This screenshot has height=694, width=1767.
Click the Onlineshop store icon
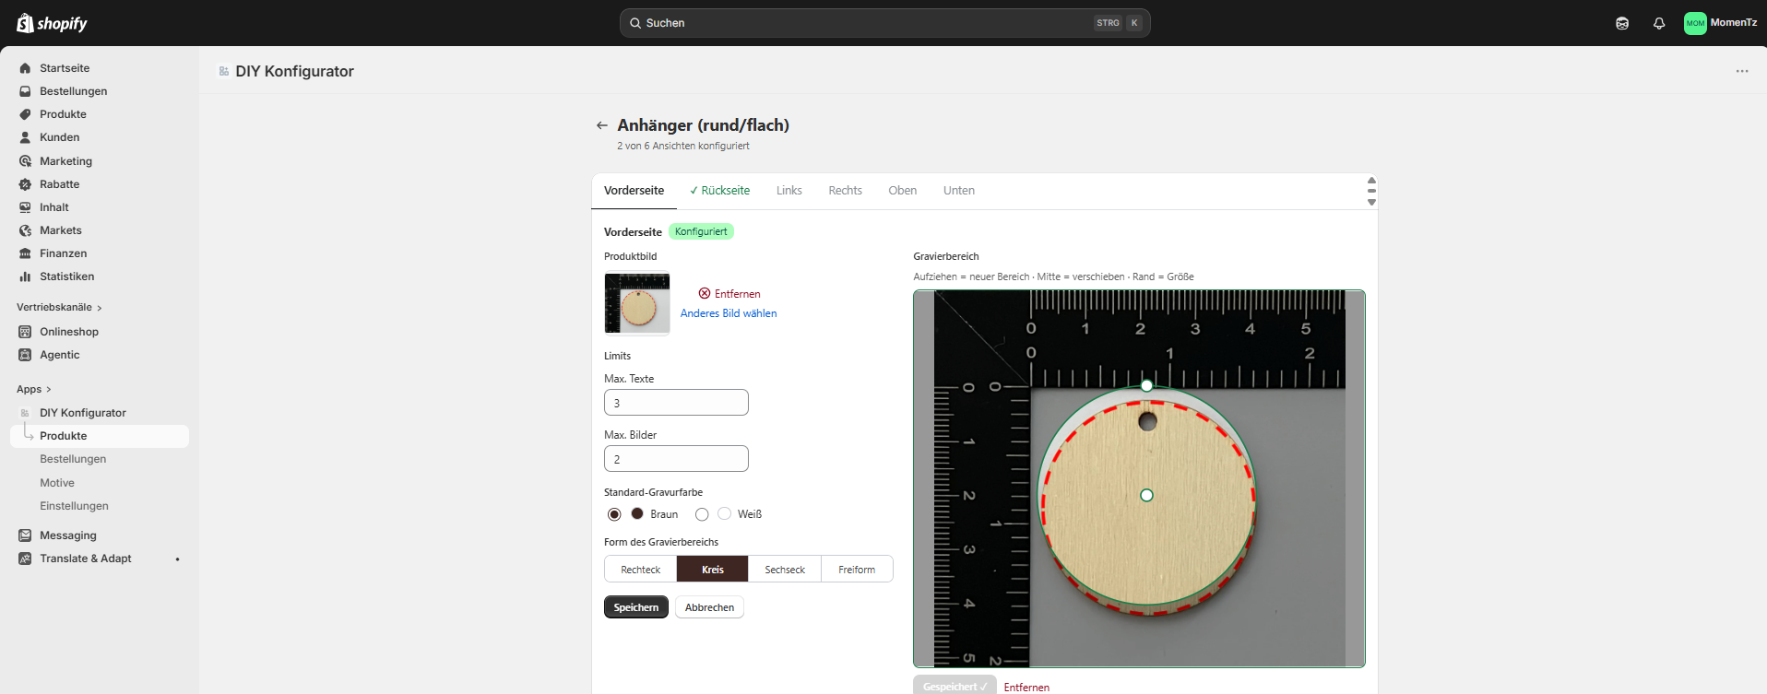[25, 332]
